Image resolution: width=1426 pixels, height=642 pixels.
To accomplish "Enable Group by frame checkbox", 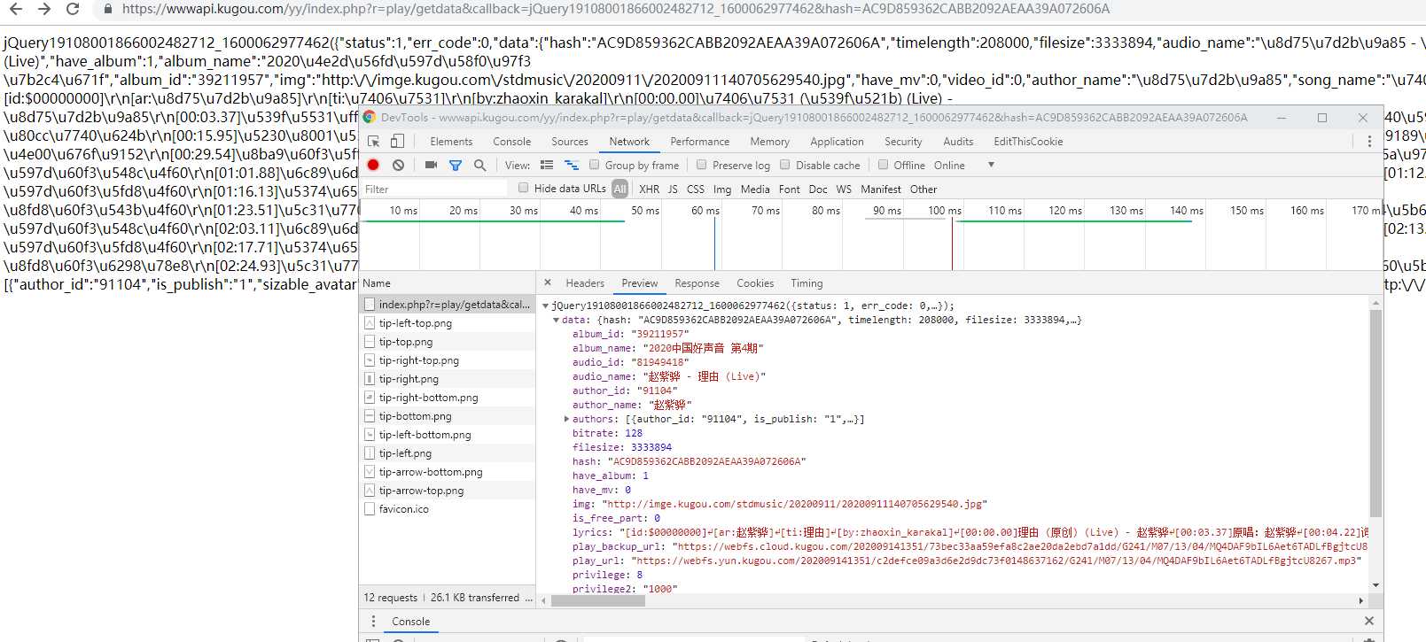I will click(x=595, y=165).
